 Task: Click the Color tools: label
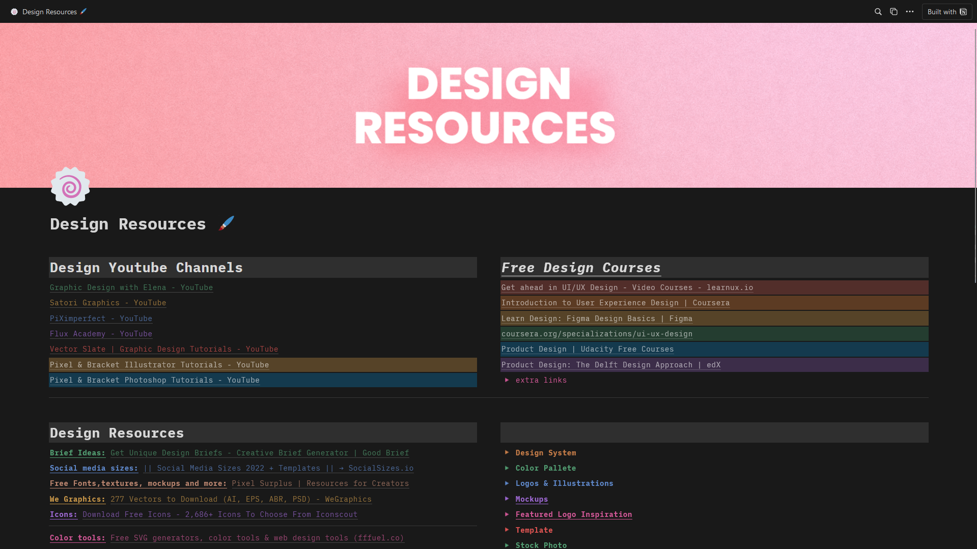(77, 538)
